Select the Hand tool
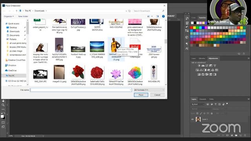 (x=3, y=101)
